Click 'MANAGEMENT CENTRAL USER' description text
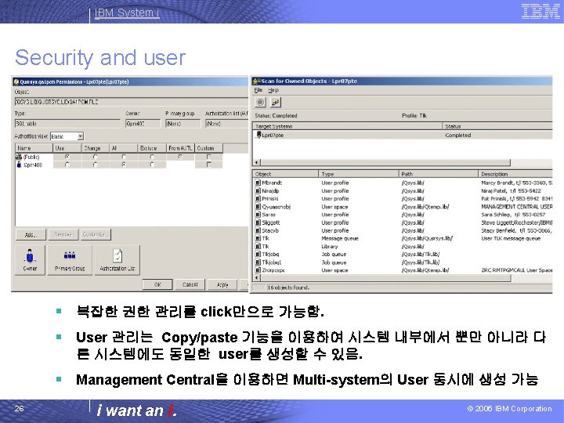The height and width of the screenshot is (423, 564). click(x=516, y=207)
